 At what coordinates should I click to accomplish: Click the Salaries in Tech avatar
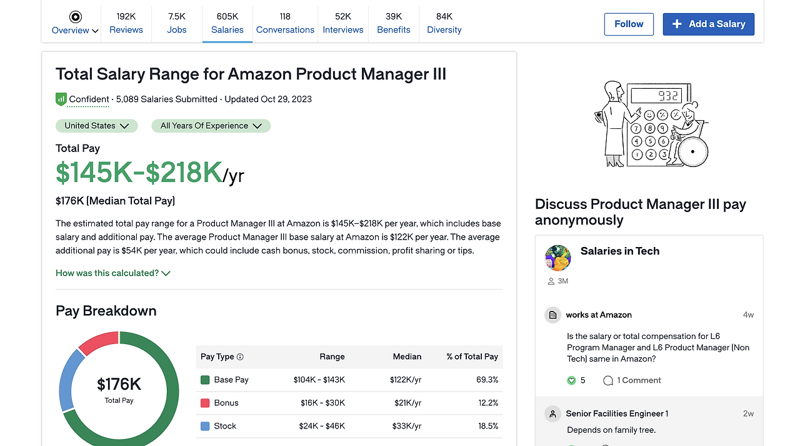(558, 258)
